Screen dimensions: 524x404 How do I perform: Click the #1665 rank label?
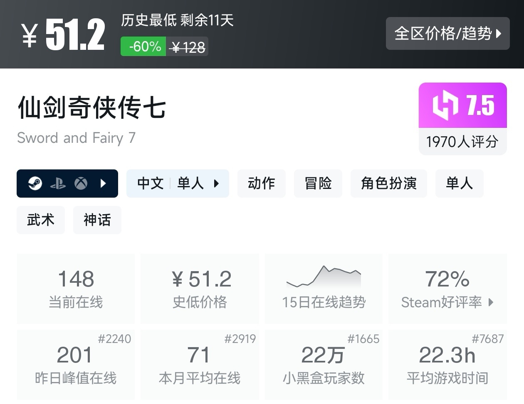click(x=363, y=339)
